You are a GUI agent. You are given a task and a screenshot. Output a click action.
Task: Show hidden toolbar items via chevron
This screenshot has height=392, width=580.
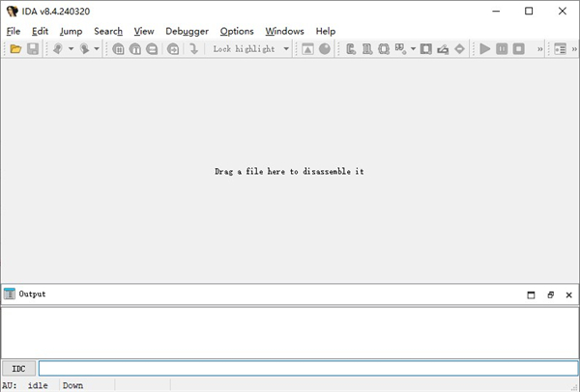pos(539,49)
